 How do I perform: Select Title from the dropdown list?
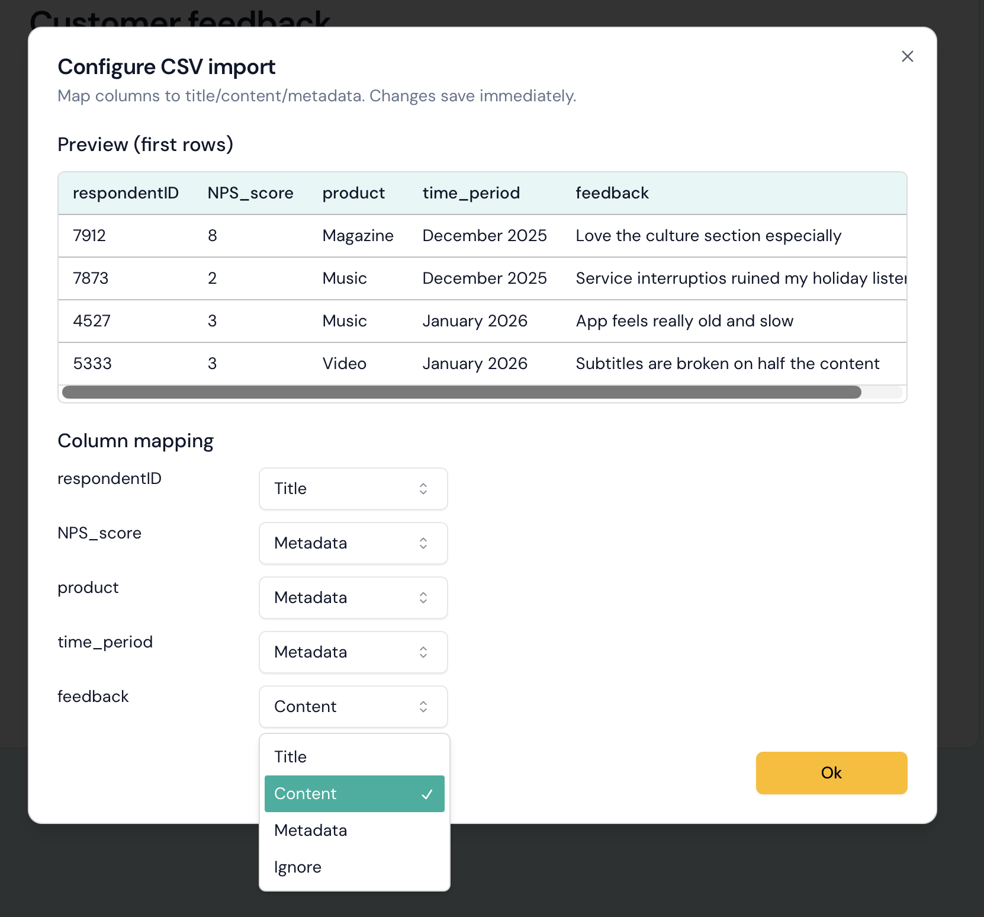point(354,757)
